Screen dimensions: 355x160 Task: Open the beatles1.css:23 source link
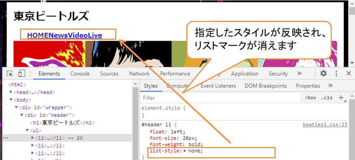tap(325, 125)
